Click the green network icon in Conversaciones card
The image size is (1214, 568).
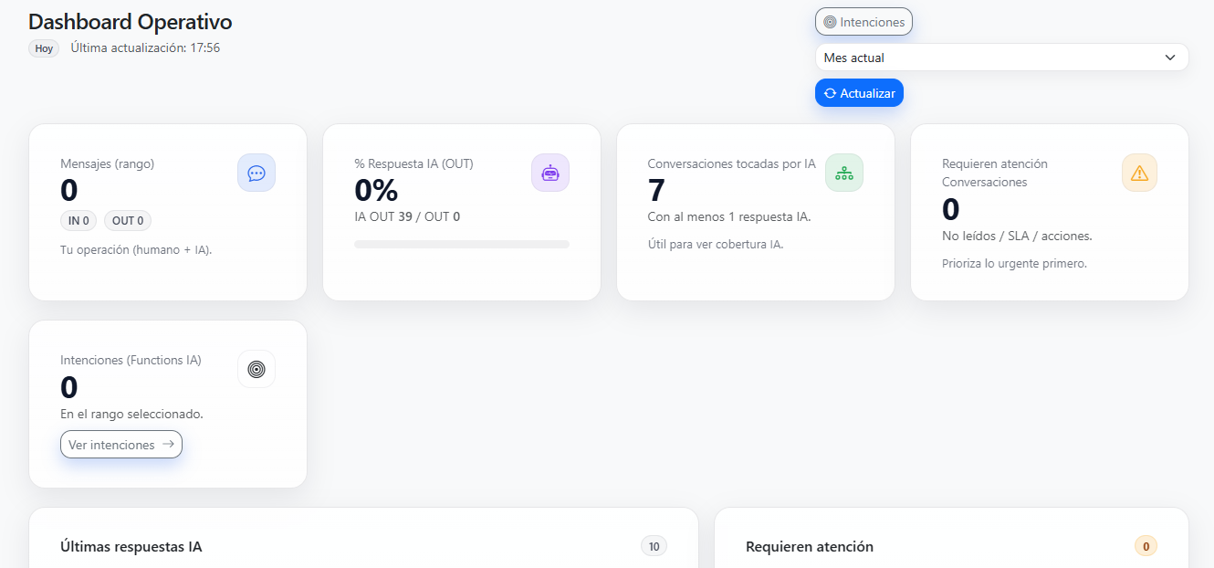pos(844,173)
